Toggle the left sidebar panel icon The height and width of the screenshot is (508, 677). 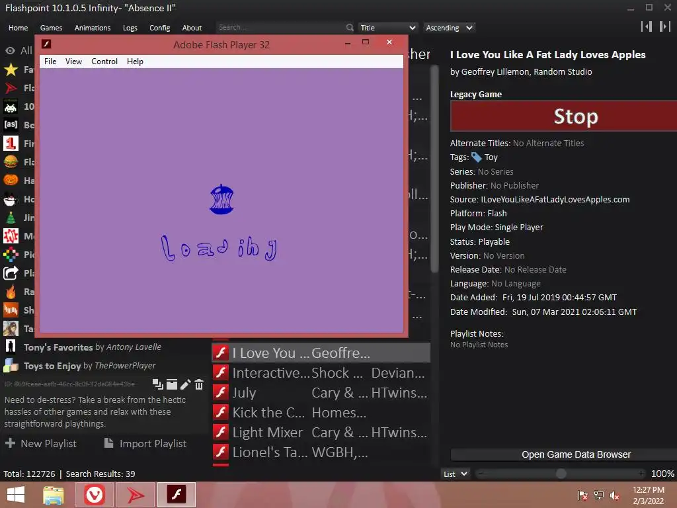click(x=647, y=26)
